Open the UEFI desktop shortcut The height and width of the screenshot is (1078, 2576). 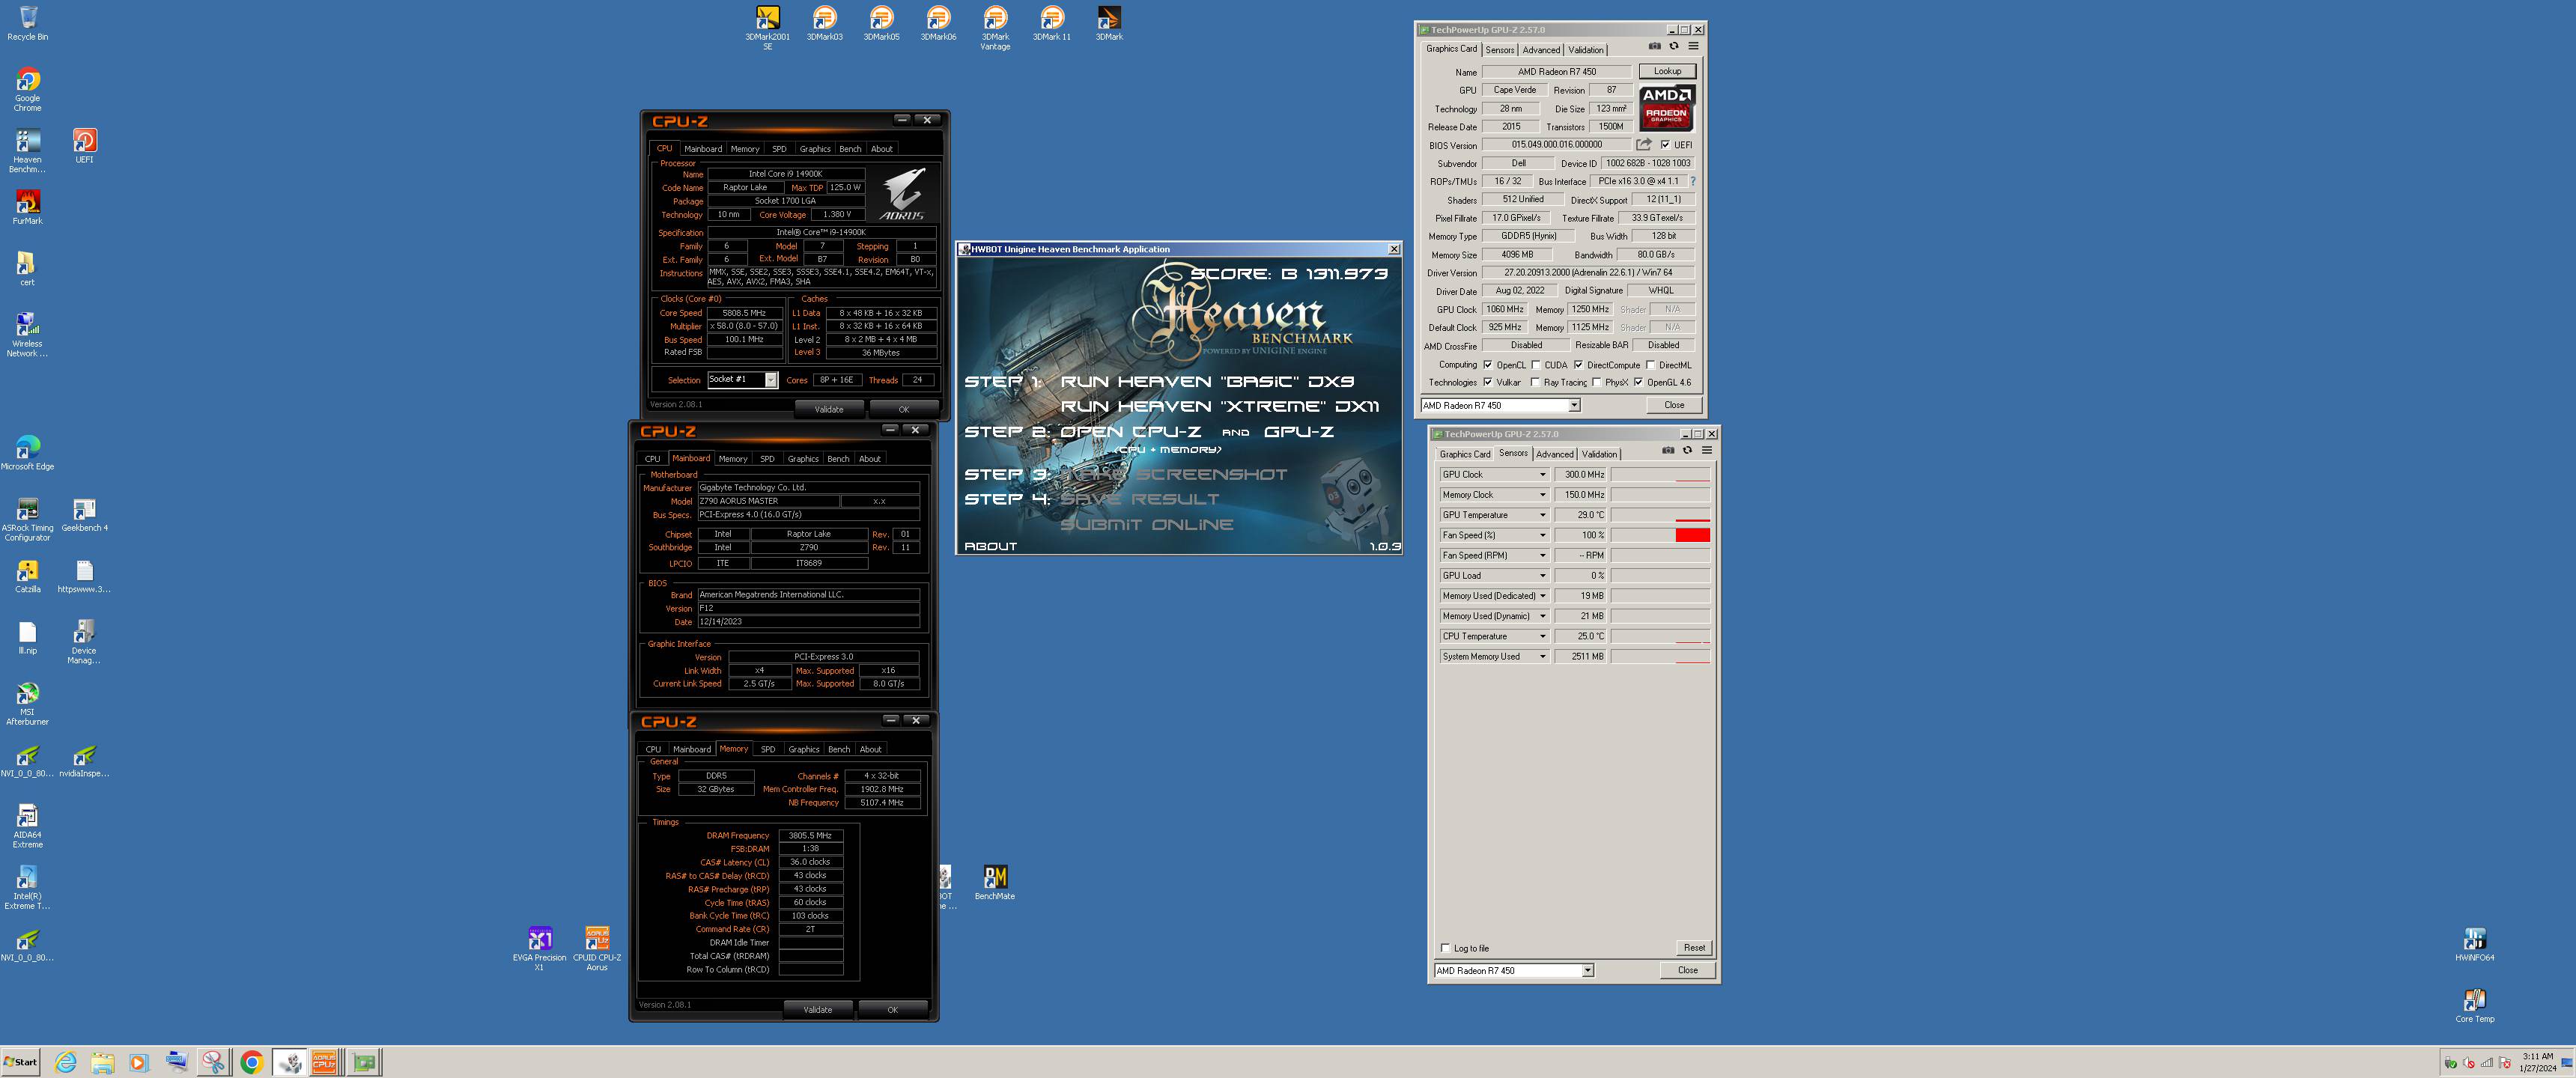tap(84, 146)
